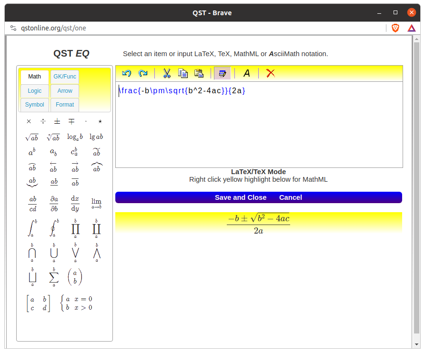This screenshot has width=425, height=353.
Task: Click the rendered quadratic formula preview
Action: [258, 224]
